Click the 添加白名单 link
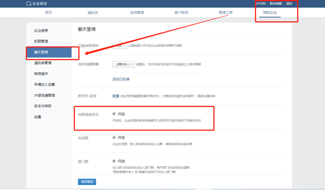 [x=121, y=79]
